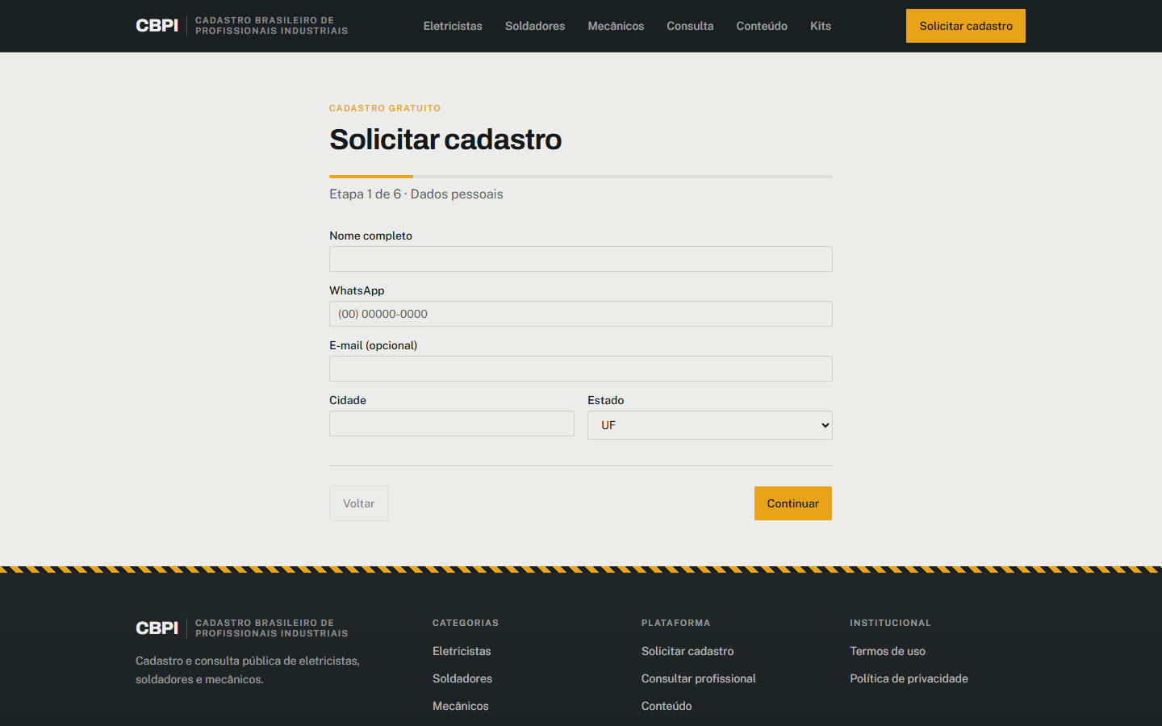Viewport: 1162px width, 726px height.
Task: Expand the Estado UF dropdown
Action: (x=710, y=425)
